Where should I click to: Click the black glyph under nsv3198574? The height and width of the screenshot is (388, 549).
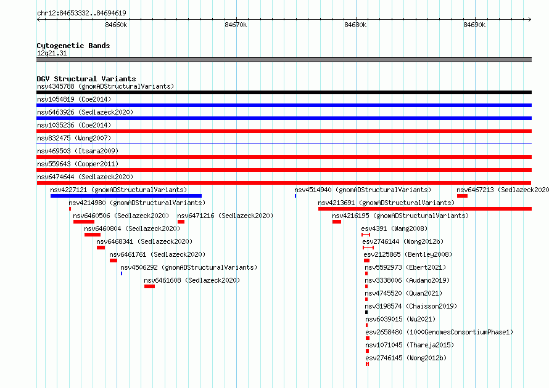pyautogui.click(x=366, y=312)
